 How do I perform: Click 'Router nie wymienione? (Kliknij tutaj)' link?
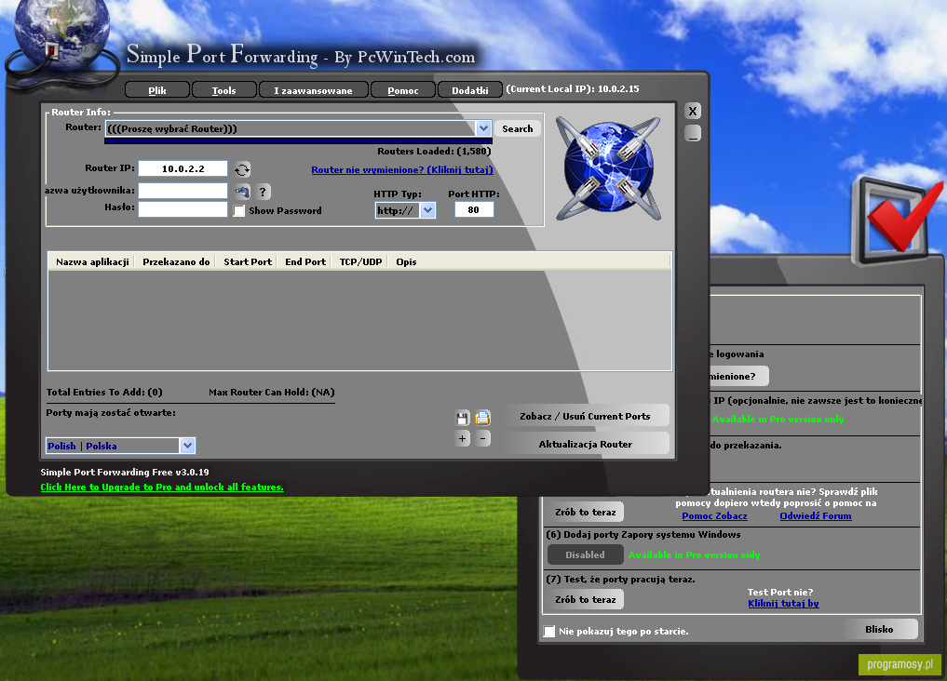pos(402,169)
